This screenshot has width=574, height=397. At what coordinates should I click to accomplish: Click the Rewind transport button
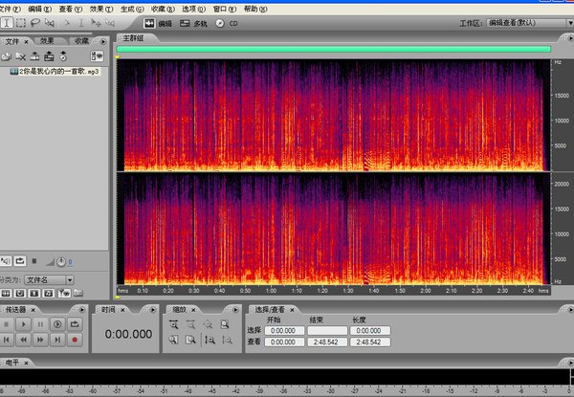pos(23,340)
